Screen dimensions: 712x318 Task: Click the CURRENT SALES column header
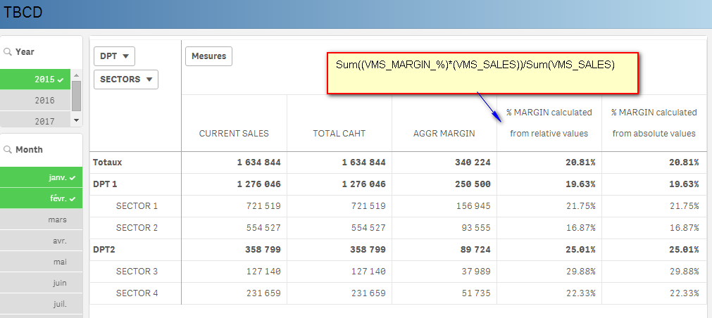point(234,134)
